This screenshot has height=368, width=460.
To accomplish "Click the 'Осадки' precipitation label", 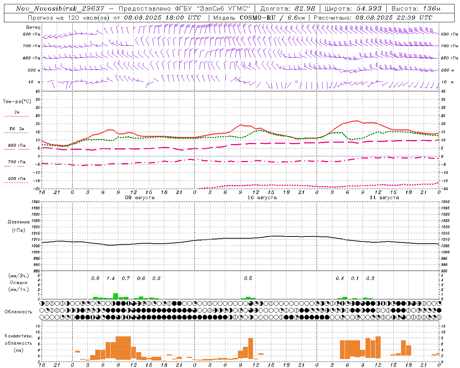I will pos(19,282).
